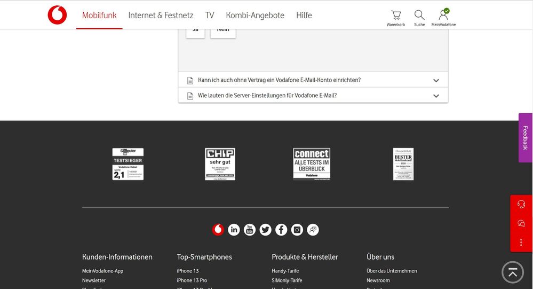Open FAQ Kann ich auch ohne Vertrag
Image resolution: width=533 pixels, height=289 pixels.
(x=313, y=80)
